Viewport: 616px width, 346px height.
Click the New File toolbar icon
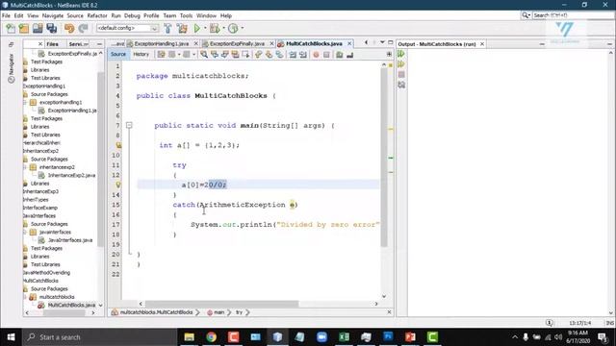click(x=11, y=28)
